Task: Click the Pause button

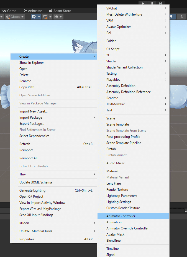Action: coord(152,3)
